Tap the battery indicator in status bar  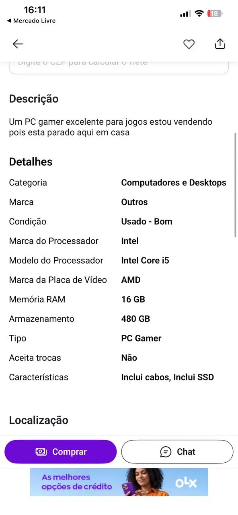[215, 13]
